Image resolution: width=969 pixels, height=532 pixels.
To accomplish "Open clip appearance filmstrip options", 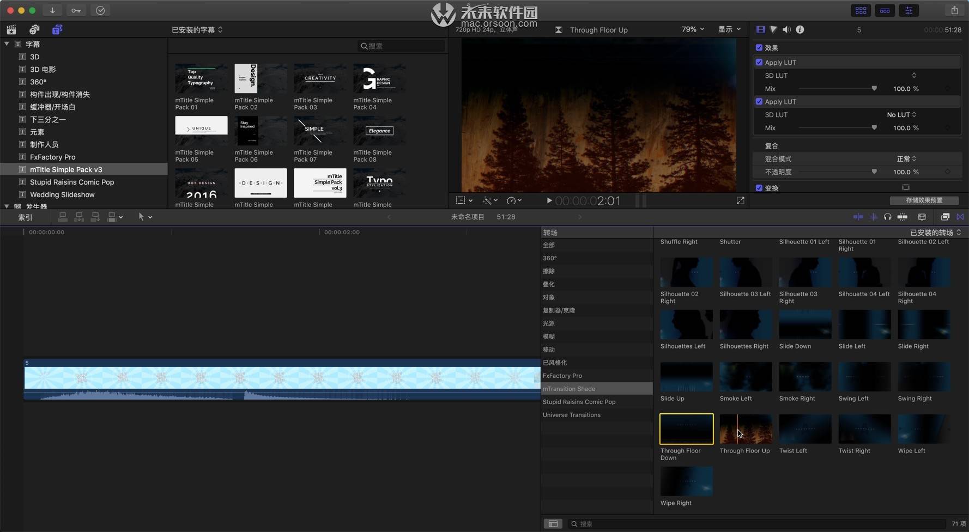I will pyautogui.click(x=922, y=217).
